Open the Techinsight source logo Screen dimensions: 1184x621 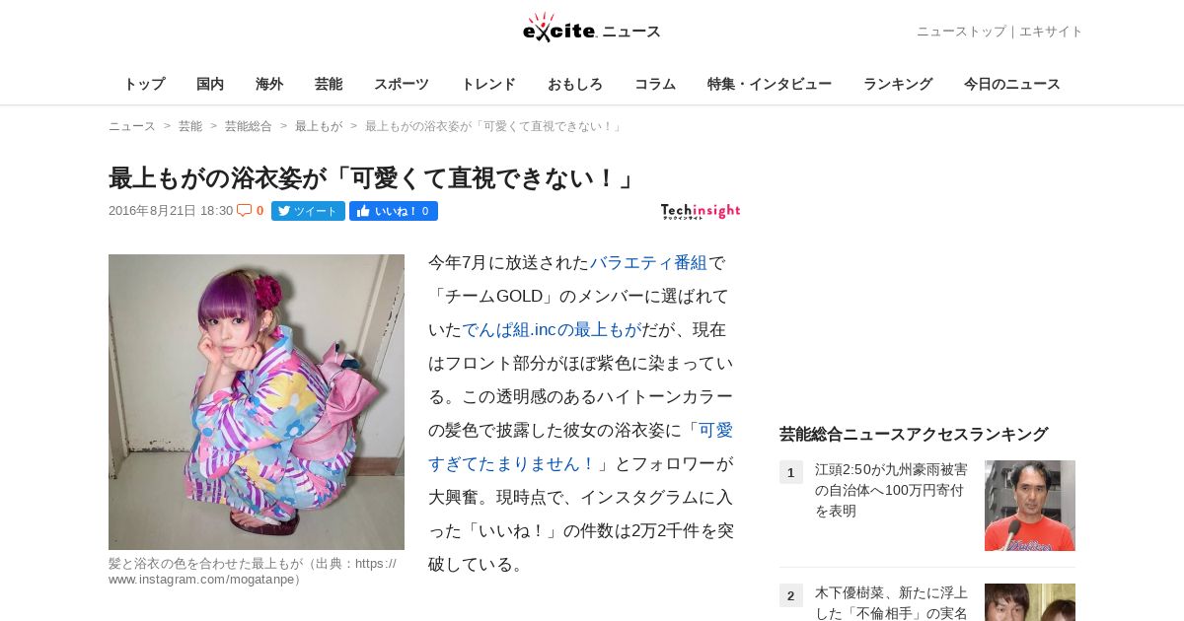(x=701, y=211)
